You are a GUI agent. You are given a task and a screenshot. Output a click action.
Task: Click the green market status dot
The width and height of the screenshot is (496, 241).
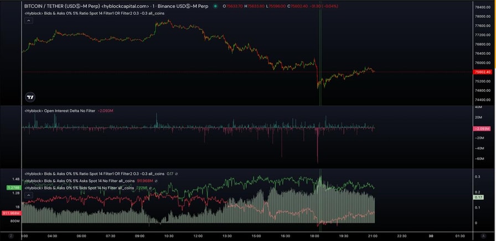click(x=215, y=6)
